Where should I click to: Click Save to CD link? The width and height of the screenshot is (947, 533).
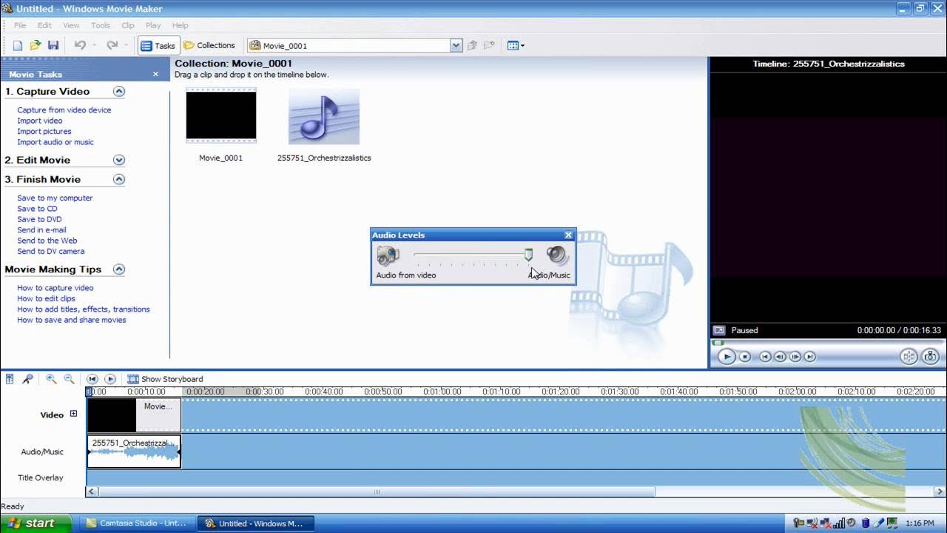coord(37,209)
